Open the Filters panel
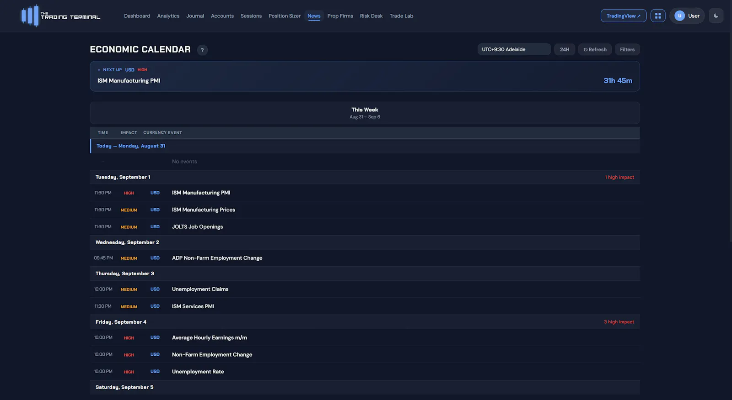This screenshot has width=732, height=400. (627, 49)
